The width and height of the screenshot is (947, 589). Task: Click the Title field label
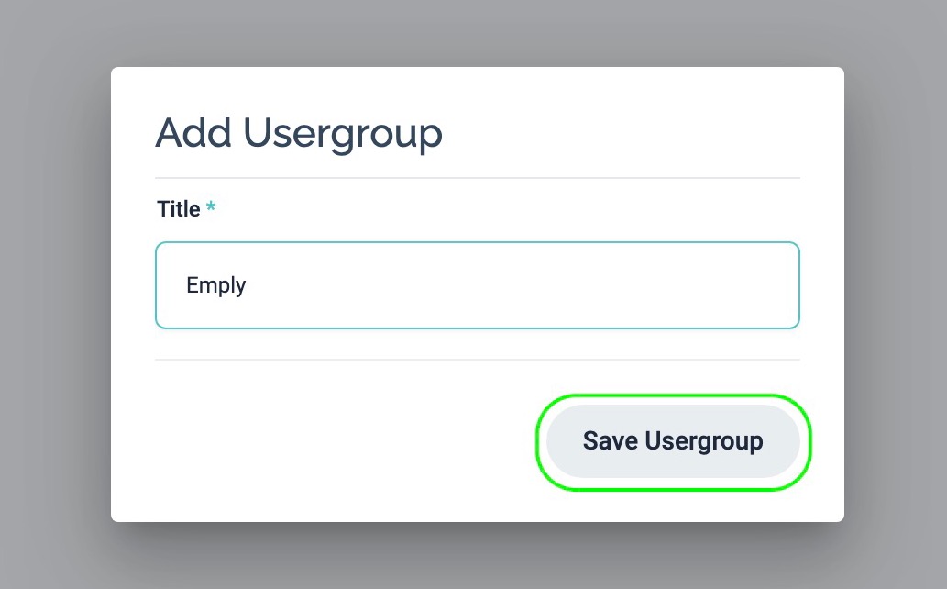click(x=179, y=209)
